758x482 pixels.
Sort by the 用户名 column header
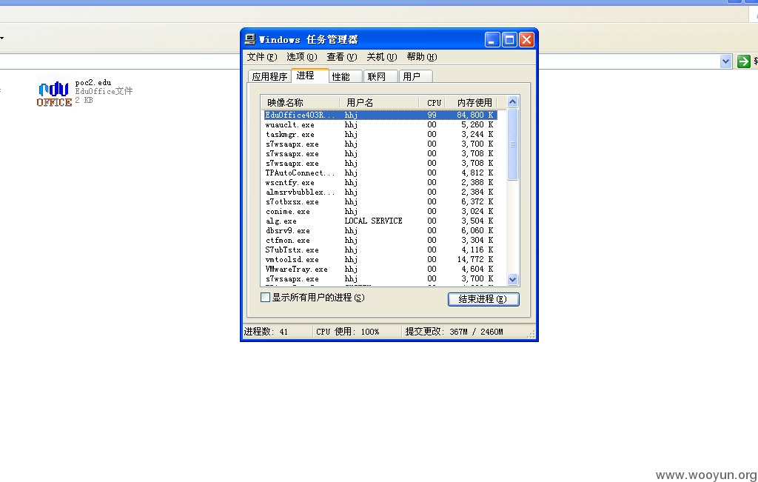[x=379, y=102]
